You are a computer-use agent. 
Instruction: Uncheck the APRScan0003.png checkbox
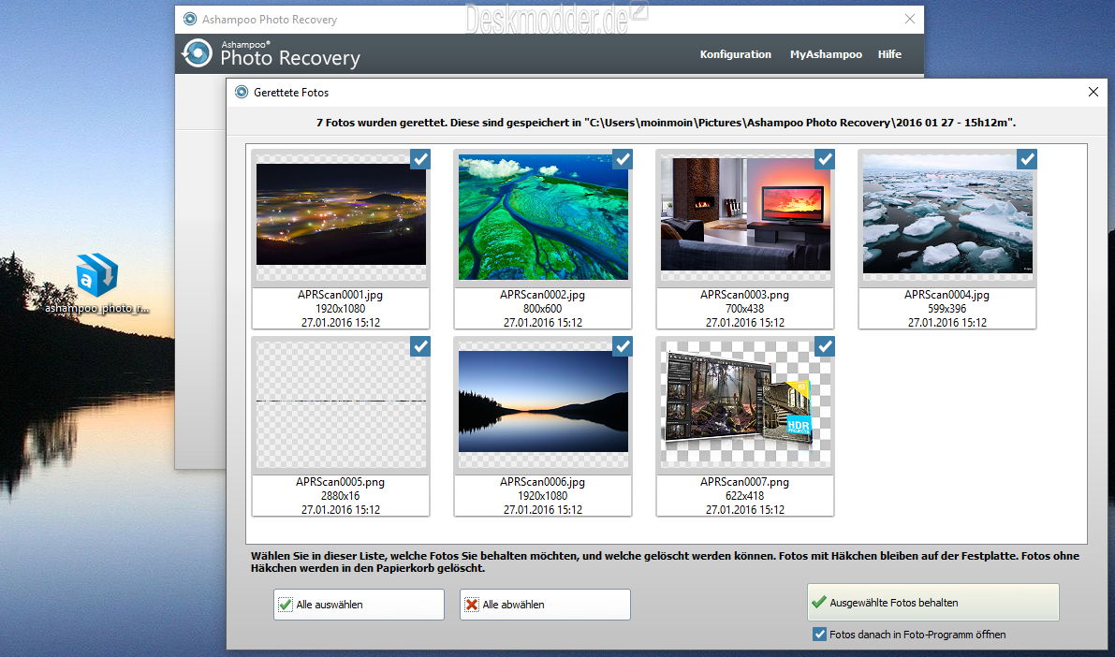click(825, 159)
